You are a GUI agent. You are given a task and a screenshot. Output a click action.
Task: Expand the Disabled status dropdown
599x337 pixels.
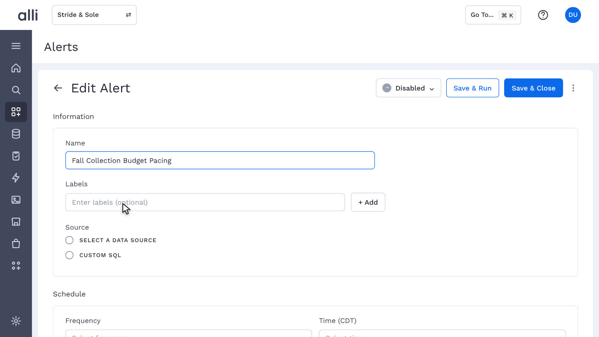click(408, 88)
